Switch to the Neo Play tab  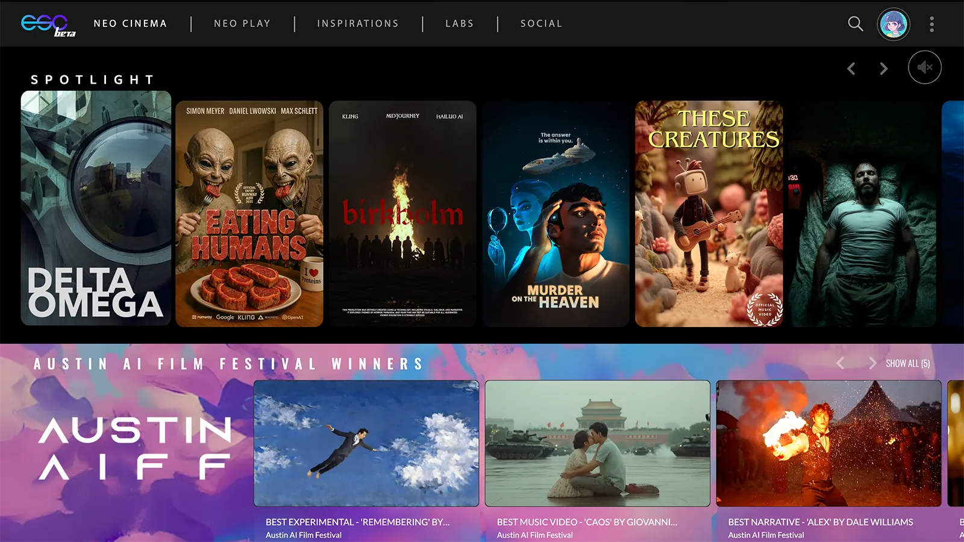point(242,23)
